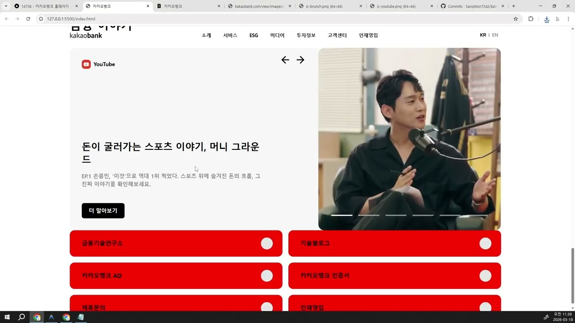The width and height of the screenshot is (575, 323).
Task: Go back using the browser back arrow
Action: (6, 19)
